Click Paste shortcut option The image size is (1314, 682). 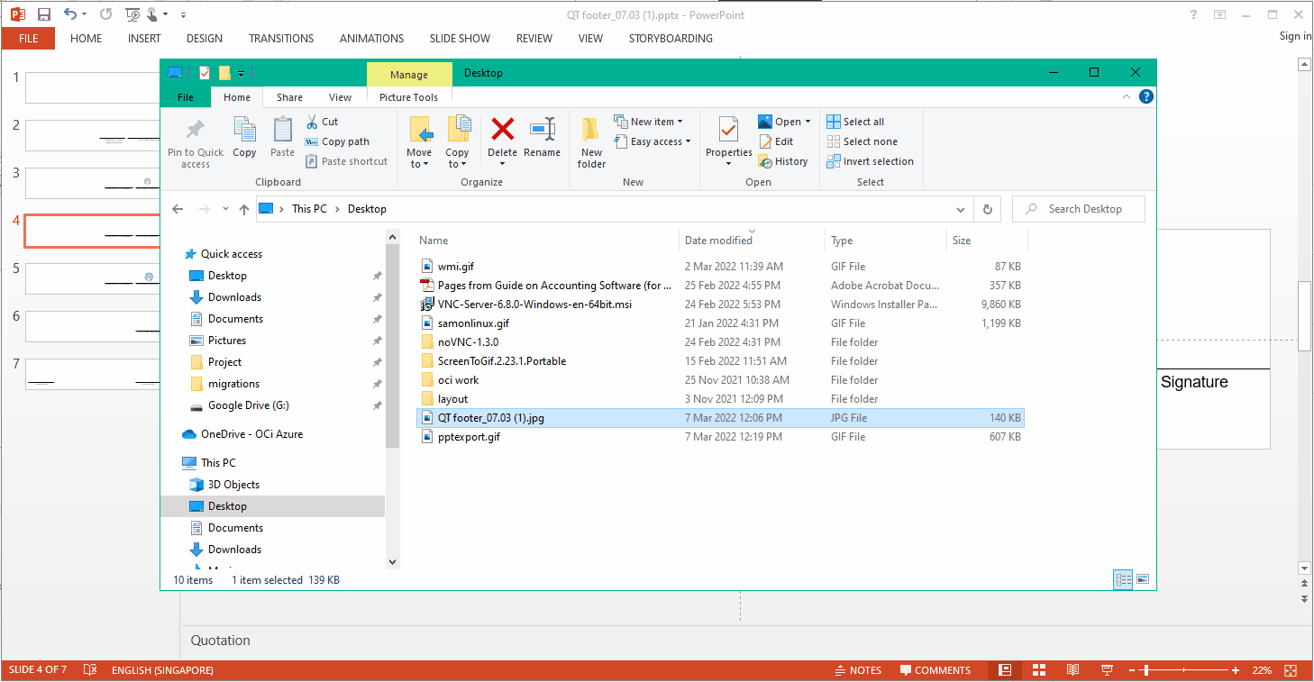346,161
